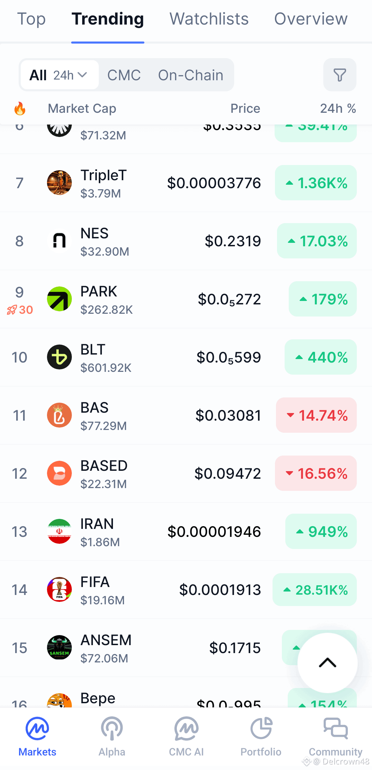The image size is (372, 770).
Task: Tap the scroll-to-top arrow button
Action: click(327, 663)
